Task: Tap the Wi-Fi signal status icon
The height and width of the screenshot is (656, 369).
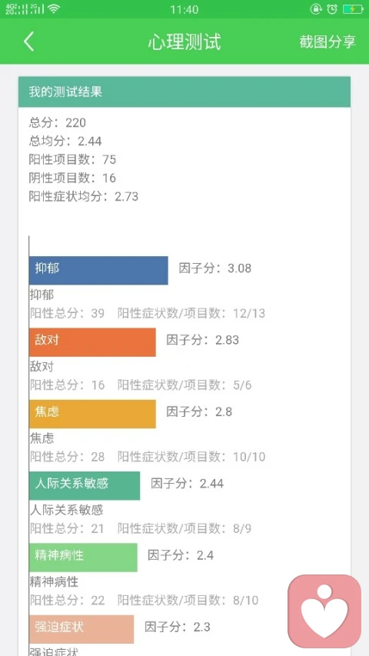Action: 53,8
